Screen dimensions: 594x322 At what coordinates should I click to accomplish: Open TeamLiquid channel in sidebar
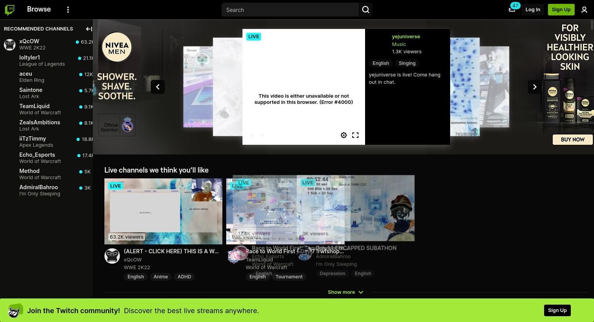click(x=46, y=109)
